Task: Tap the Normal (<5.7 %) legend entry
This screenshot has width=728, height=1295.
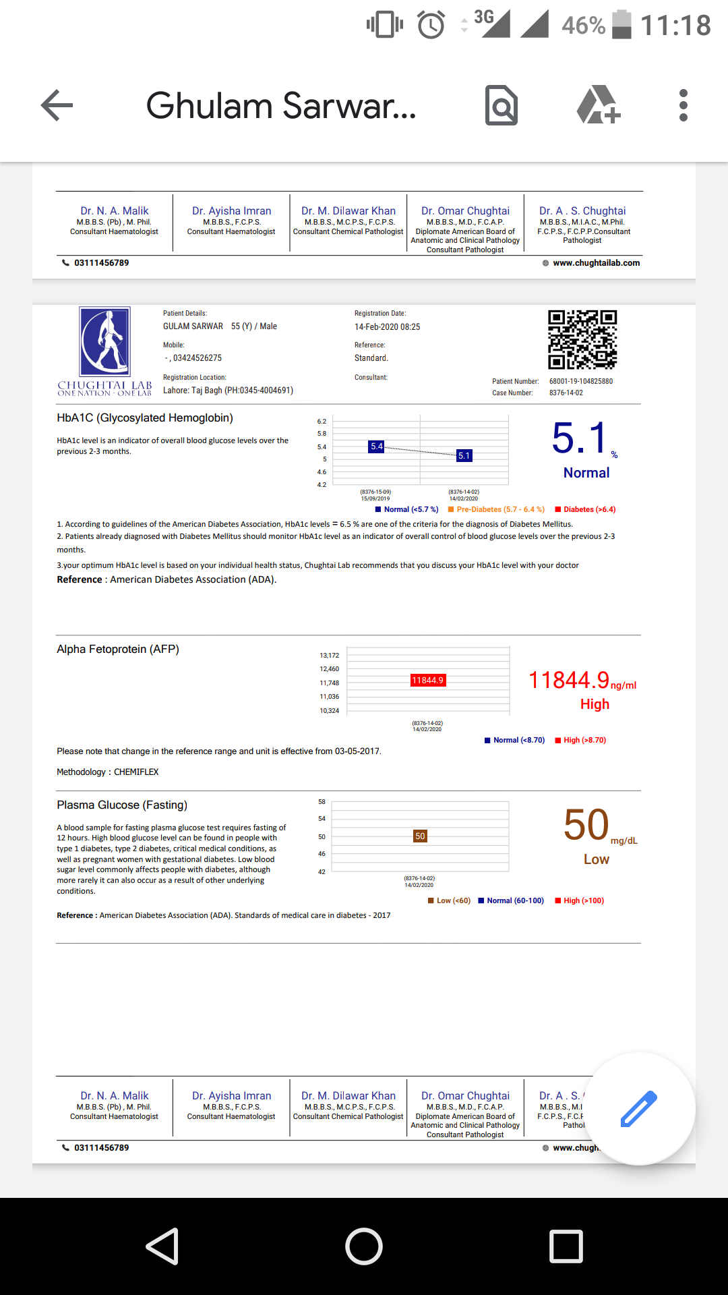Action: tap(406, 510)
